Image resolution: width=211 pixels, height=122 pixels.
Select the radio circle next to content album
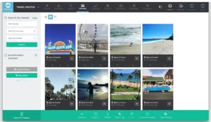(x=5, y=55)
